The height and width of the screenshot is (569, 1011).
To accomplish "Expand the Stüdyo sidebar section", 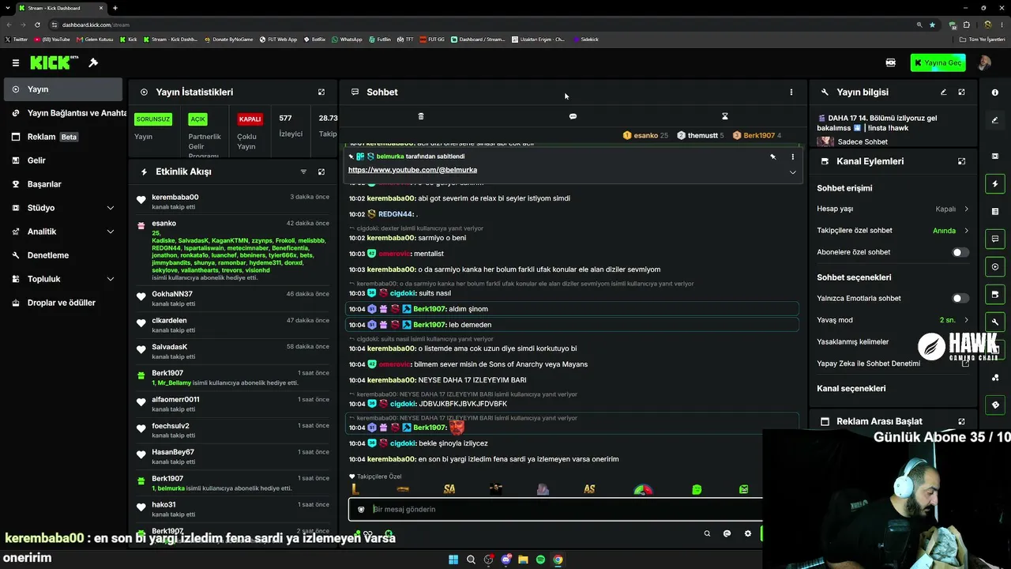I will click(x=63, y=208).
